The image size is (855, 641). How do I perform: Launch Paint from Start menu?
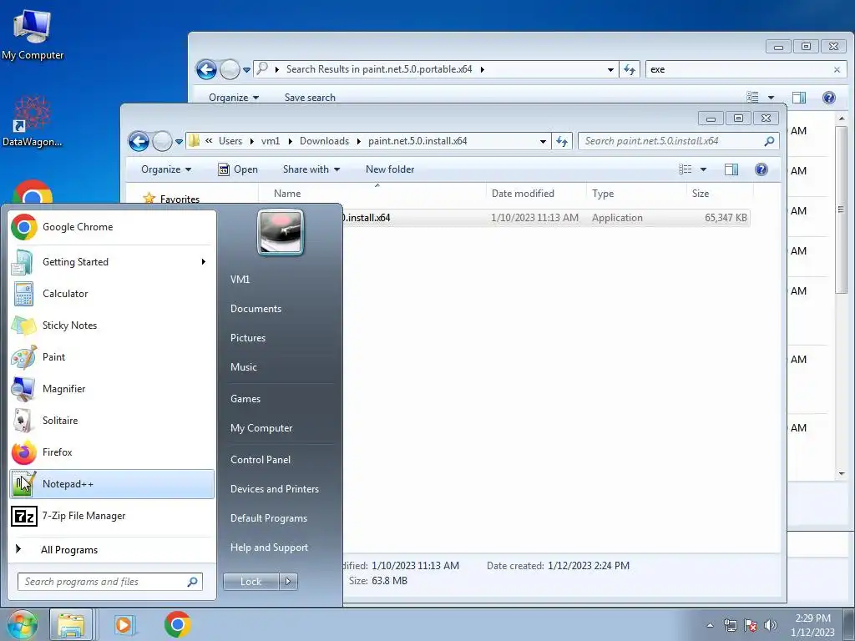pyautogui.click(x=112, y=357)
